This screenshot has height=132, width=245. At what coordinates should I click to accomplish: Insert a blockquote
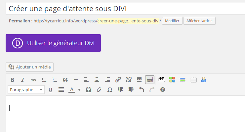[65, 80]
